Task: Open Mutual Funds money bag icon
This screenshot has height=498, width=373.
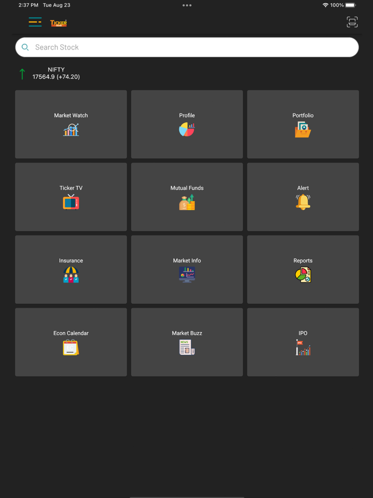Action: [187, 202]
